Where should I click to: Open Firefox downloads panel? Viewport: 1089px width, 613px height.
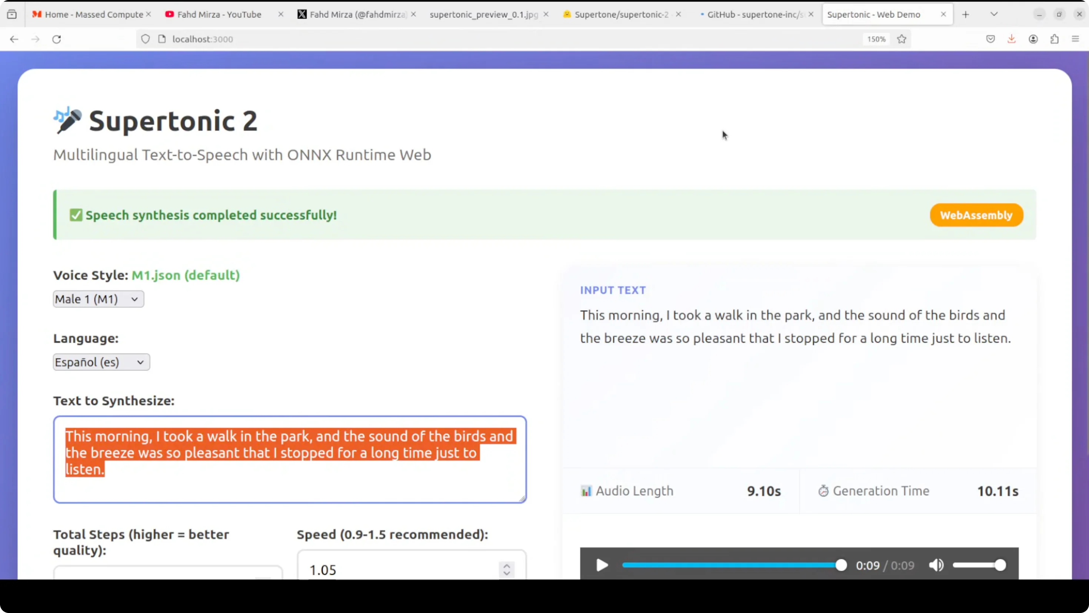tap(1012, 39)
